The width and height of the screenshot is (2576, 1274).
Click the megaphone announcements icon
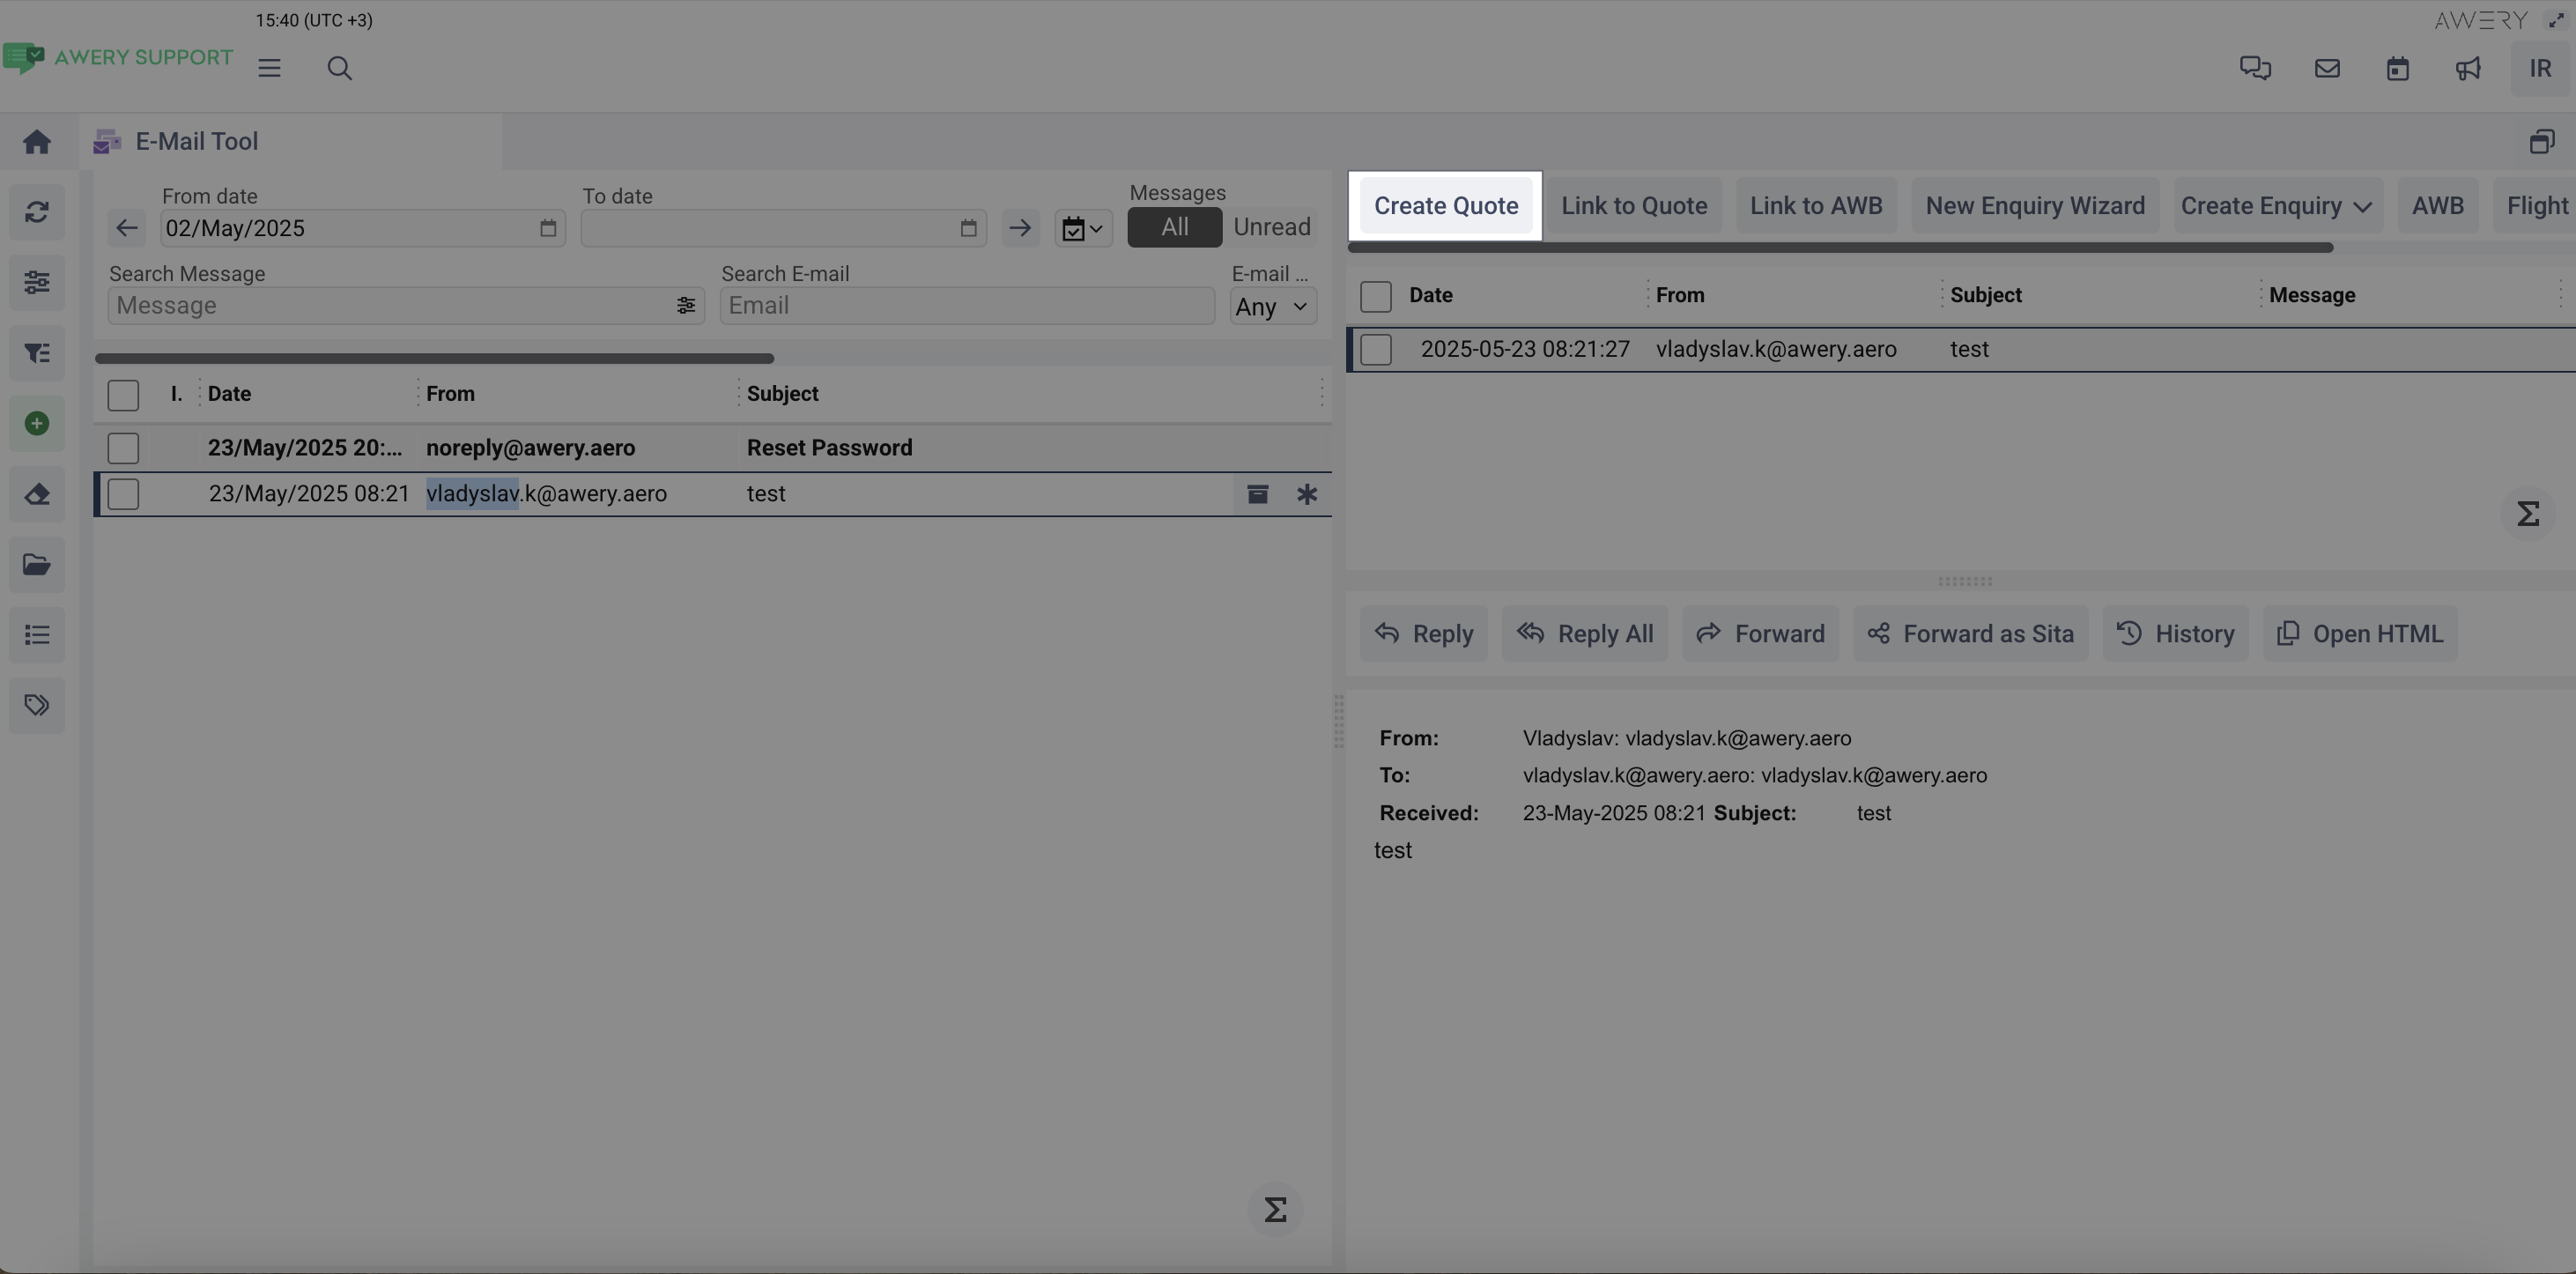[x=2468, y=68]
